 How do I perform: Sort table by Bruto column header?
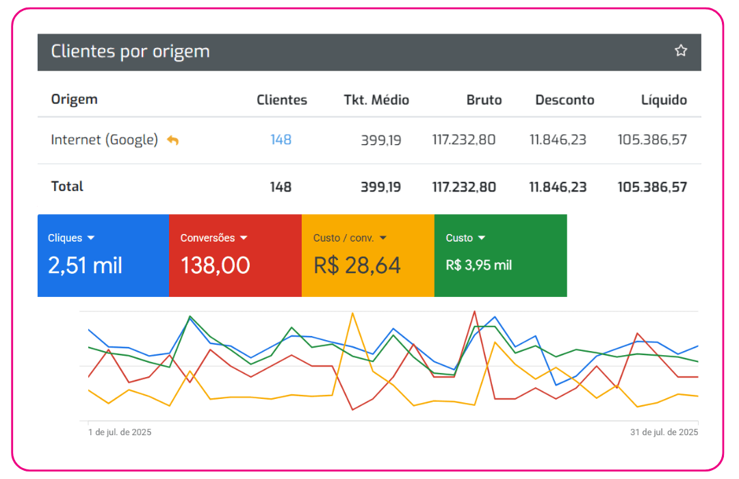(x=484, y=100)
